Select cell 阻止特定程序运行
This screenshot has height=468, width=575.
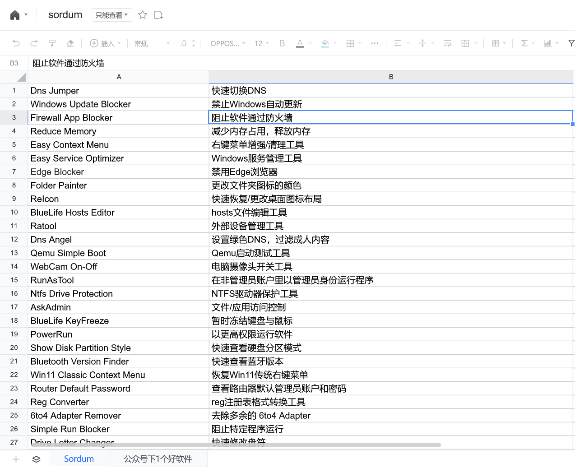point(391,429)
